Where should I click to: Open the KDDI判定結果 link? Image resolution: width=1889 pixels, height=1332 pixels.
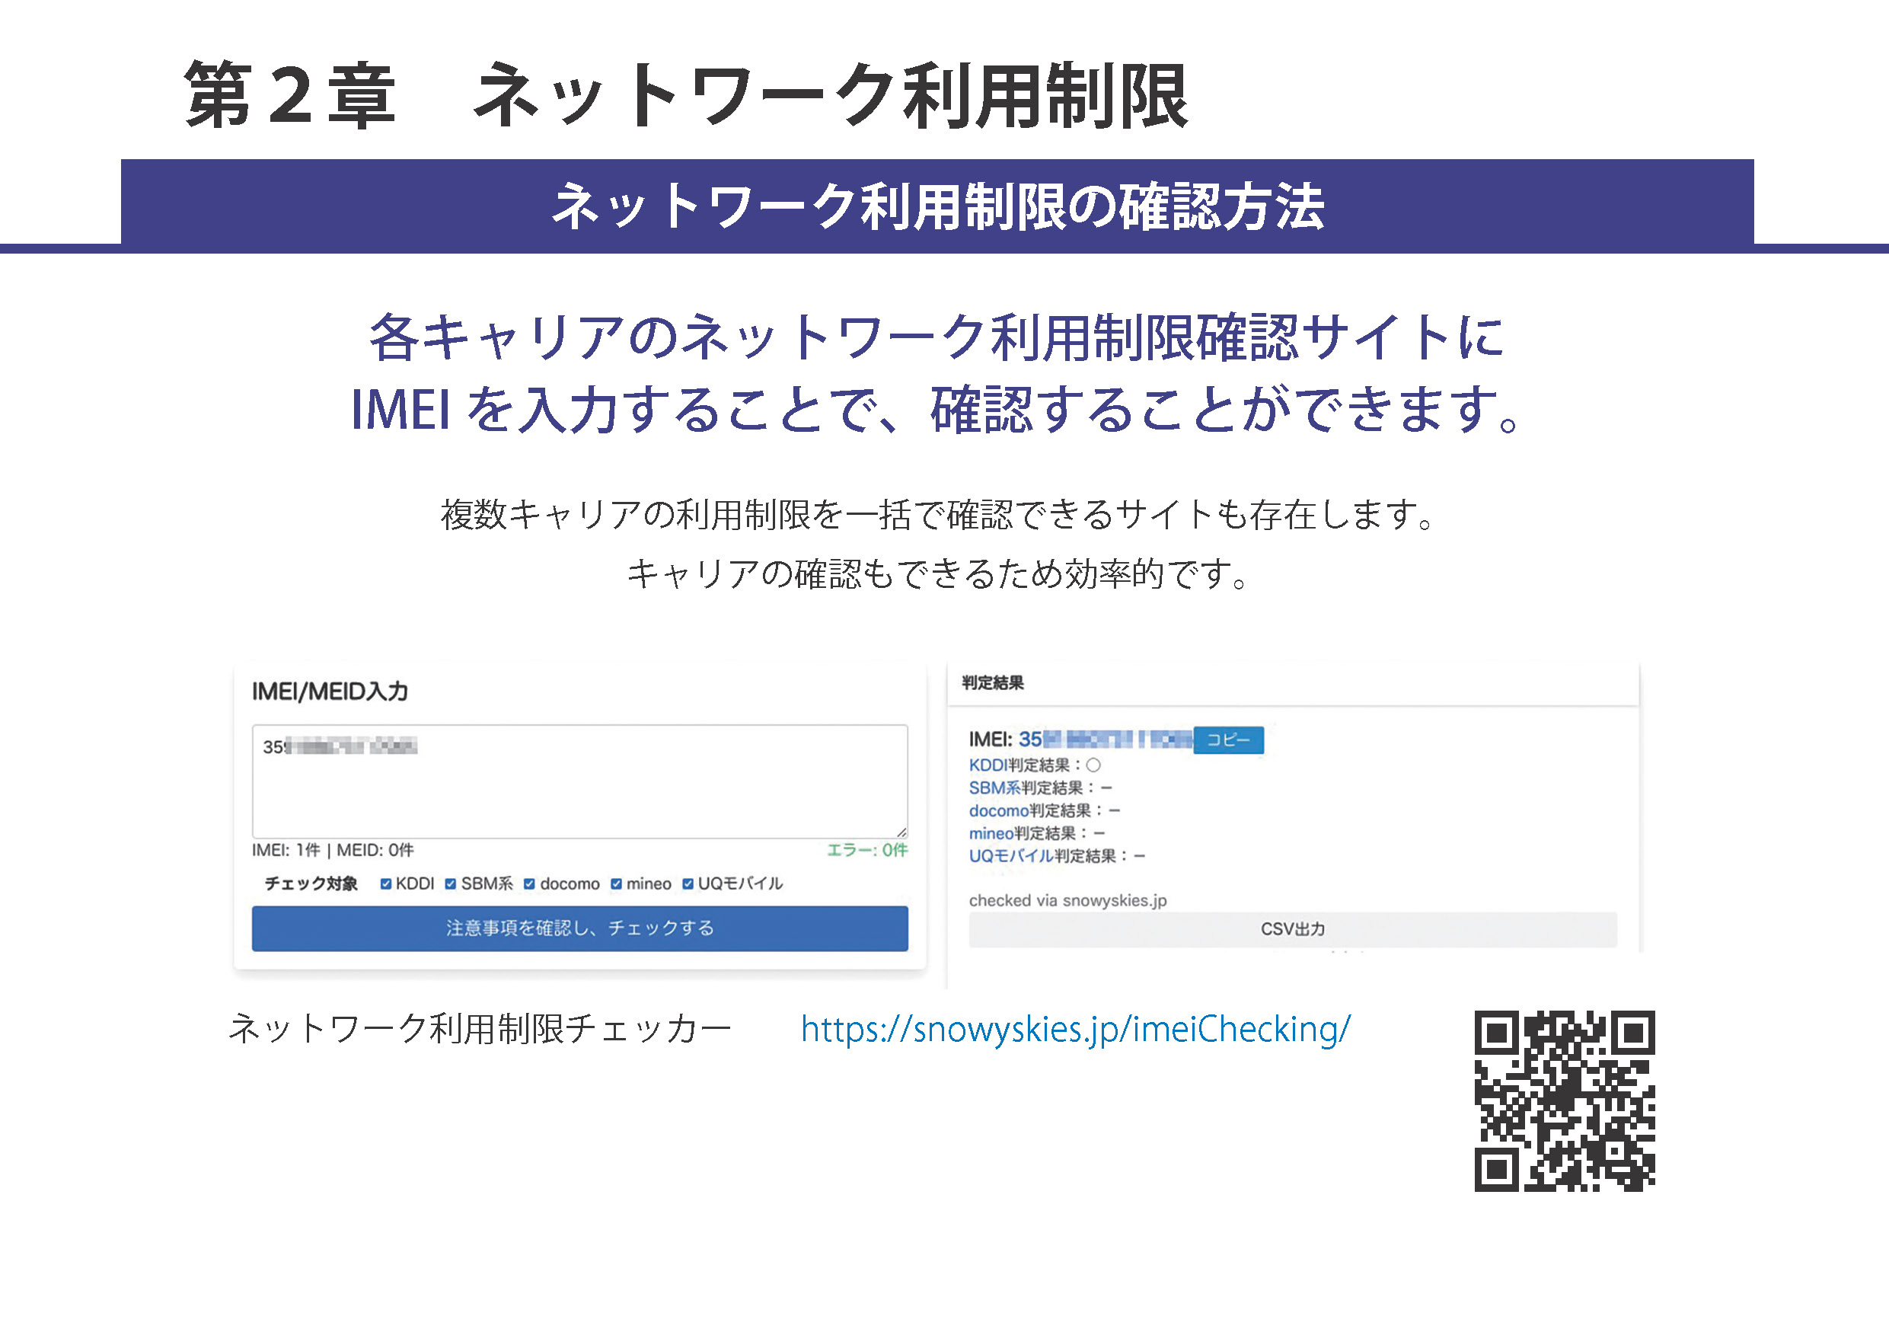click(988, 765)
